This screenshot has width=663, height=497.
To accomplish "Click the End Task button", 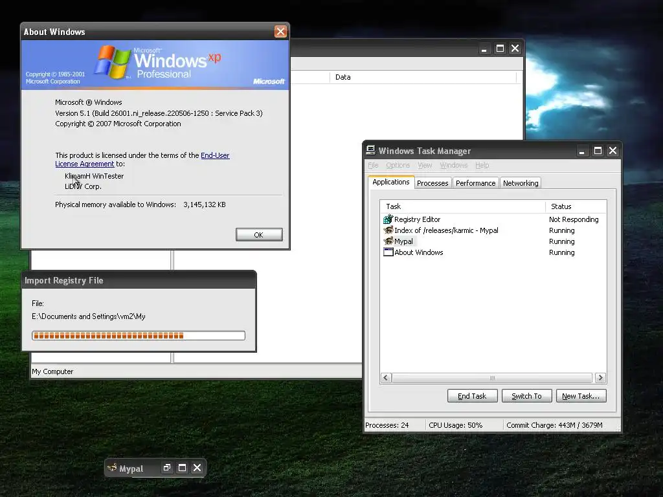I will (x=472, y=396).
